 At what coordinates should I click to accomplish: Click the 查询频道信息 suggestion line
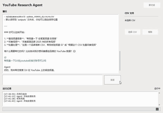[x=31, y=39]
